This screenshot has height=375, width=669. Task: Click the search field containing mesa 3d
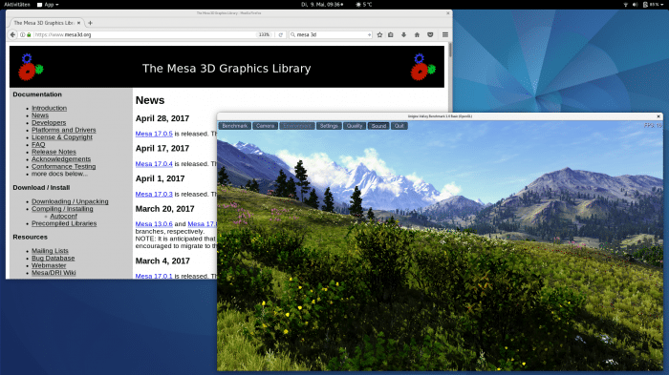[x=331, y=35]
